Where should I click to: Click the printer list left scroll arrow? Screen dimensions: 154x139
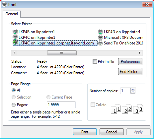coord(14,53)
